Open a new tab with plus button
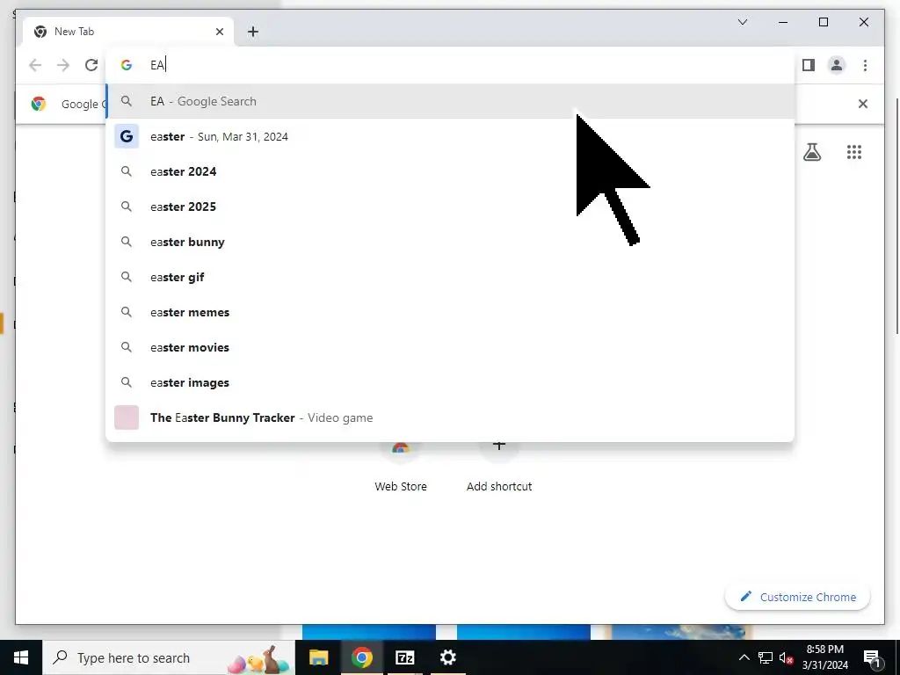900x675 pixels. (253, 32)
